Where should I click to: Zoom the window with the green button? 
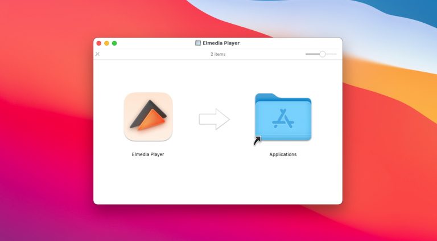coord(114,43)
